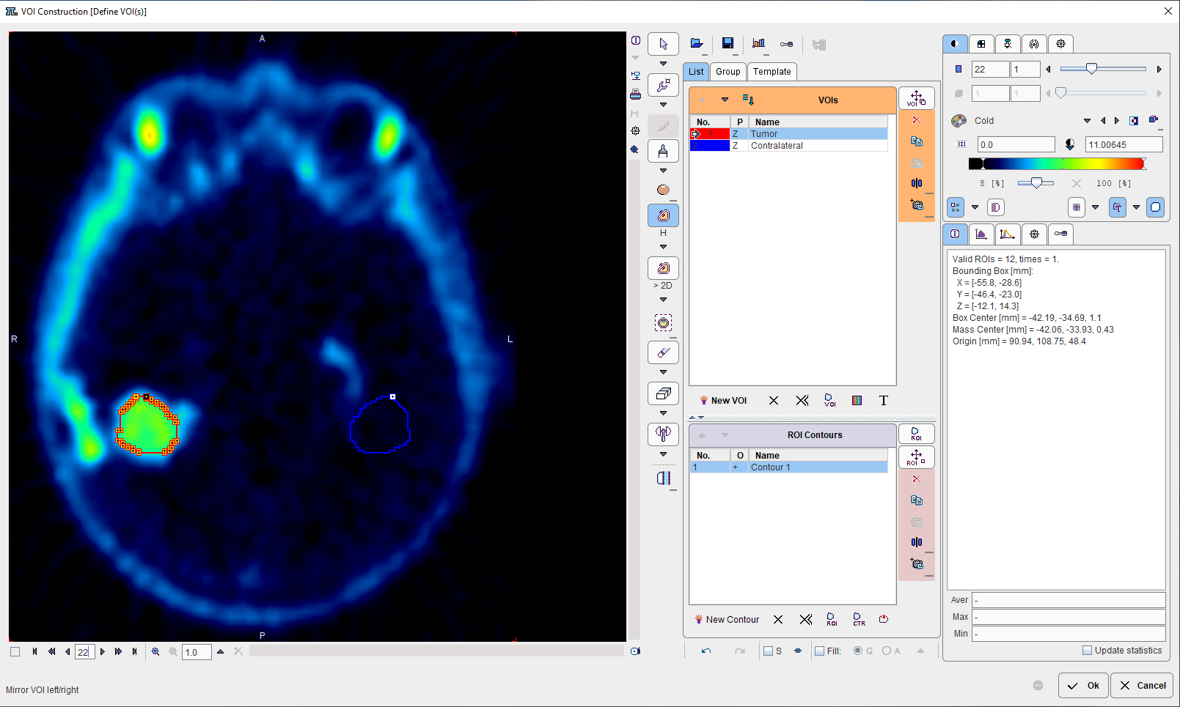Activate the highlighted iso-contour tool
Screen dimensions: 1180x707
tap(663, 215)
